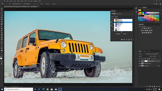
Task: Select the Absolute radio button
Action: pos(123,34)
